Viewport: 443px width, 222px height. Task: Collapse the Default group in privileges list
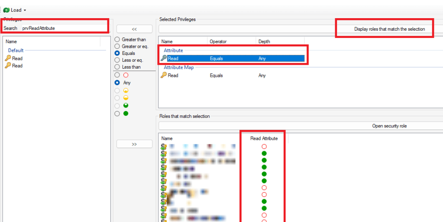[x=16, y=51]
